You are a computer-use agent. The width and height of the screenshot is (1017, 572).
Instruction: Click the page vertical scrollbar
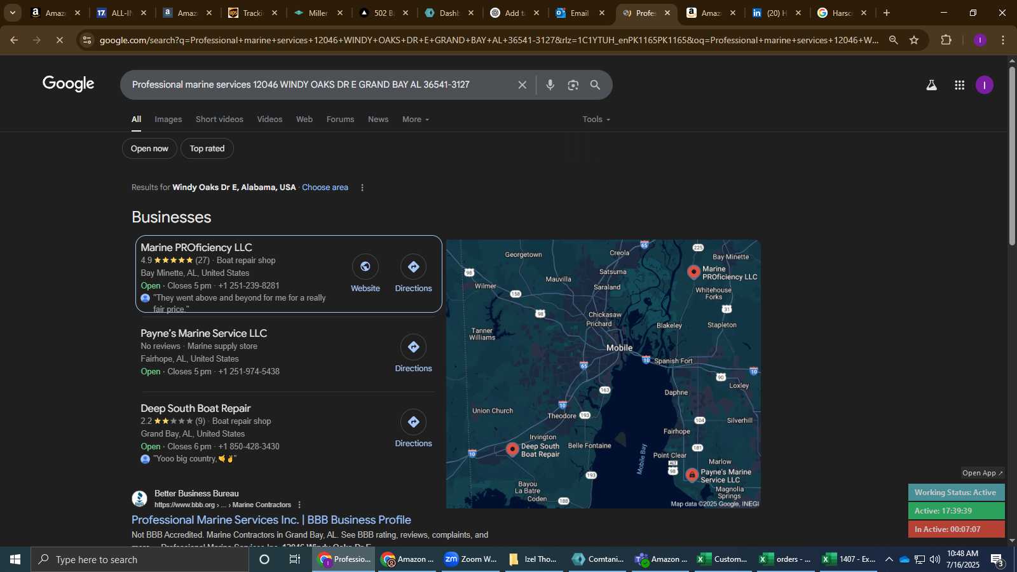[x=1012, y=156]
